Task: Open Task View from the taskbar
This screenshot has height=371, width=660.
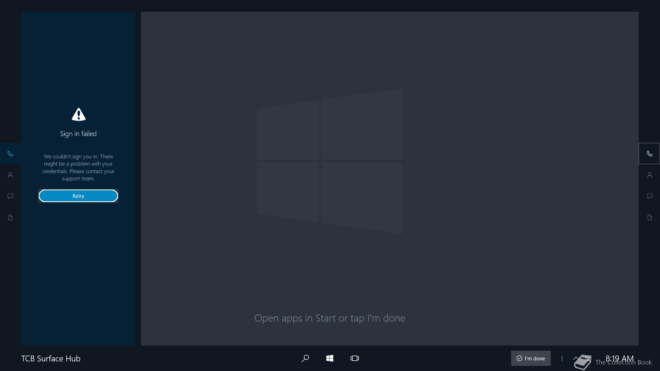Action: click(x=355, y=358)
